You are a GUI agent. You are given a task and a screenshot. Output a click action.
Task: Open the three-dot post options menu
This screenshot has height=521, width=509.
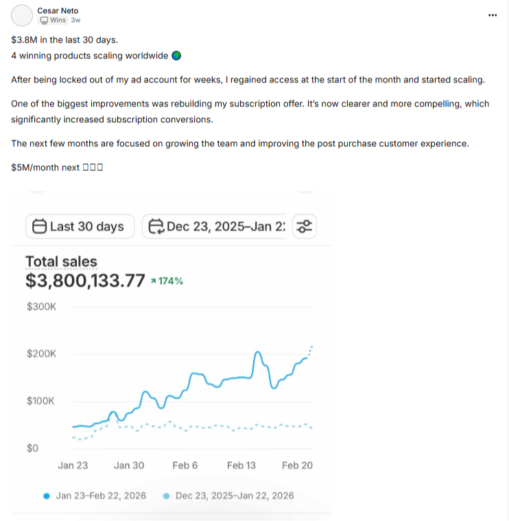coord(492,15)
